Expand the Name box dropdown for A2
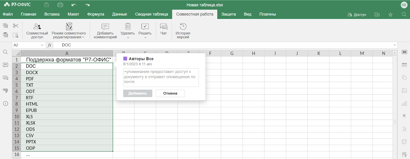 [42, 45]
